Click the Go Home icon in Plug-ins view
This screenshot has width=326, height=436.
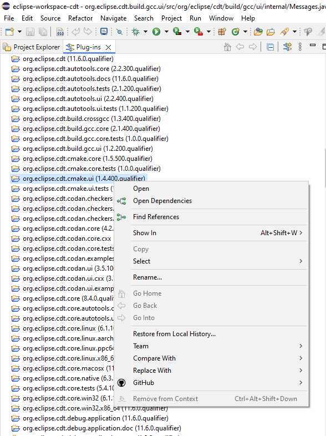[227, 47]
